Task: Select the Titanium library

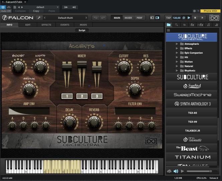Action: (191, 157)
